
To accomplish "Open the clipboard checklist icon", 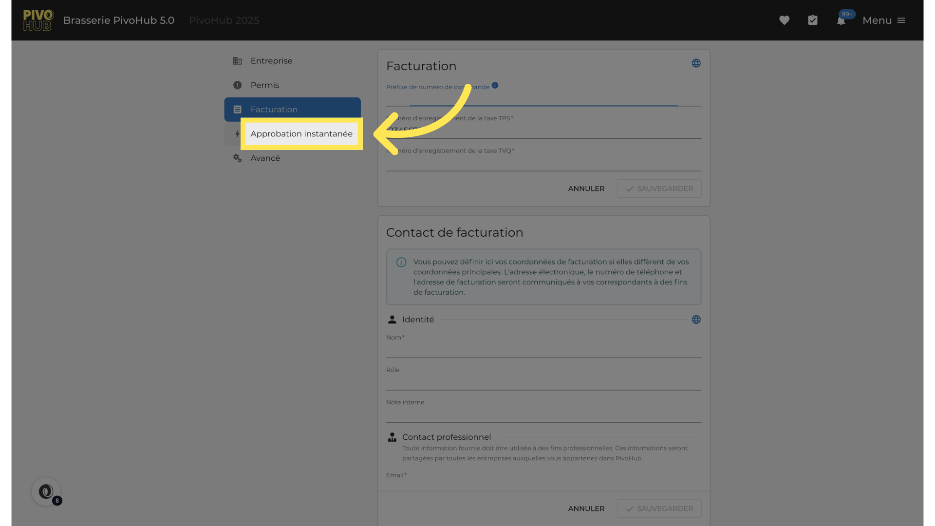I will click(x=813, y=20).
